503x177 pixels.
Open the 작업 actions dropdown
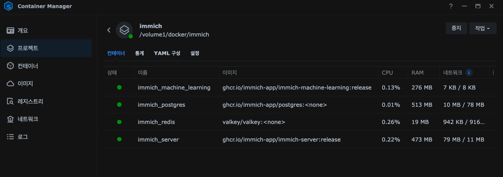(x=483, y=28)
